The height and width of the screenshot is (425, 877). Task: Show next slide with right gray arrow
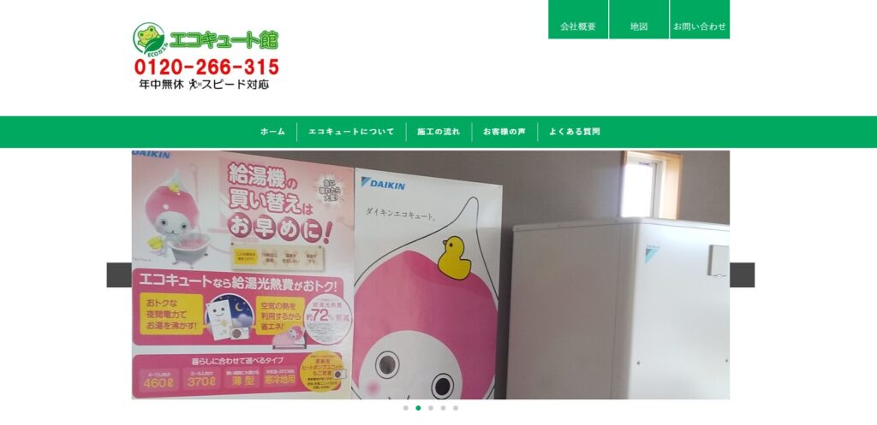coord(743,274)
